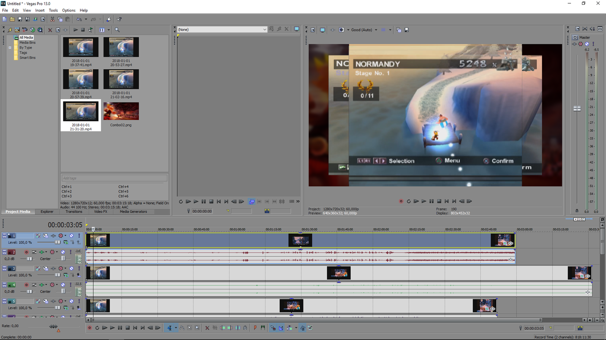This screenshot has height=340, width=606.
Task: Insert region with the green flags icon
Action: click(x=263, y=328)
